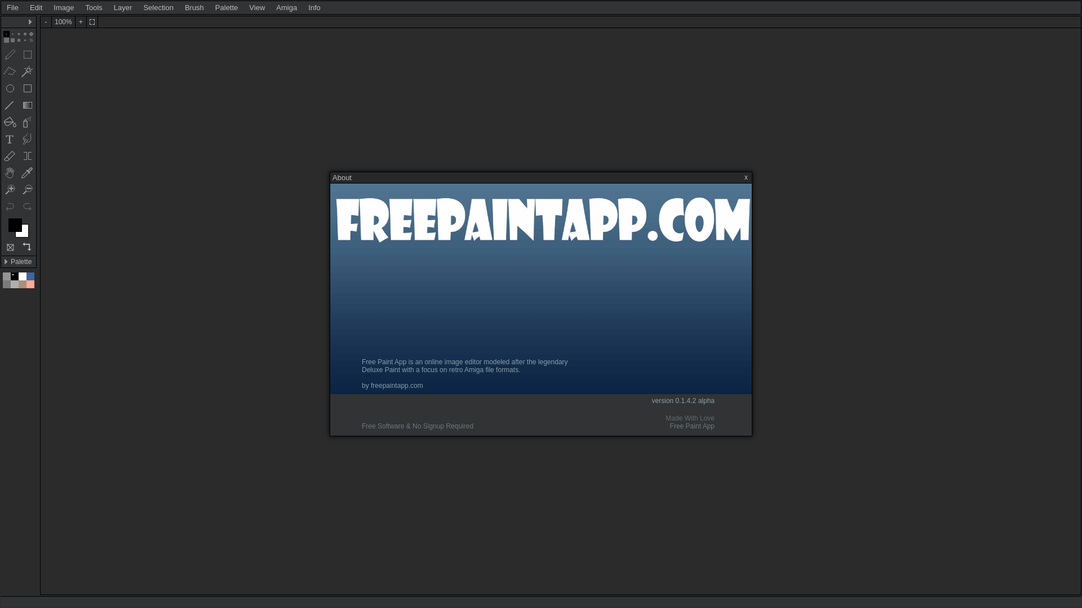This screenshot has width=1082, height=608.
Task: Select the spray can airbrush tool
Action: point(27,122)
